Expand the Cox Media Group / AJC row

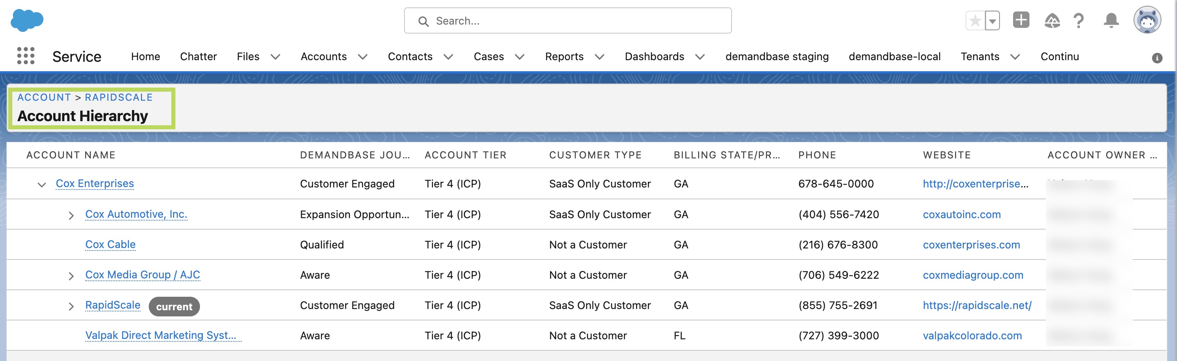coord(71,276)
